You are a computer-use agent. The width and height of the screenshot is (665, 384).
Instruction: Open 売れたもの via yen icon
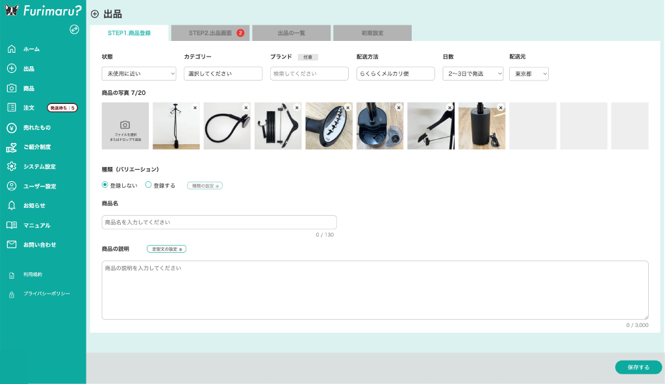(11, 127)
